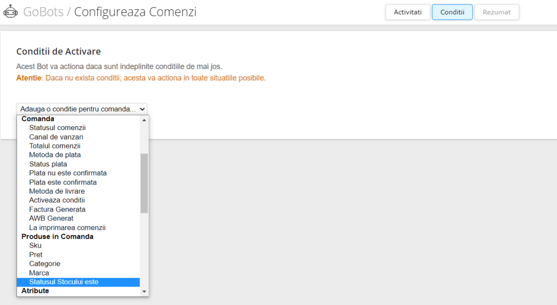The height and width of the screenshot is (305, 557).
Task: Select 'Metoda de plata' option
Action: [x=55, y=155]
